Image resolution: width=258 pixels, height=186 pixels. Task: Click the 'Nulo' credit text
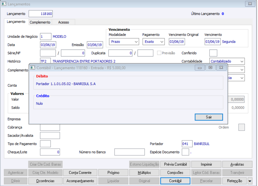pyautogui.click(x=39, y=104)
